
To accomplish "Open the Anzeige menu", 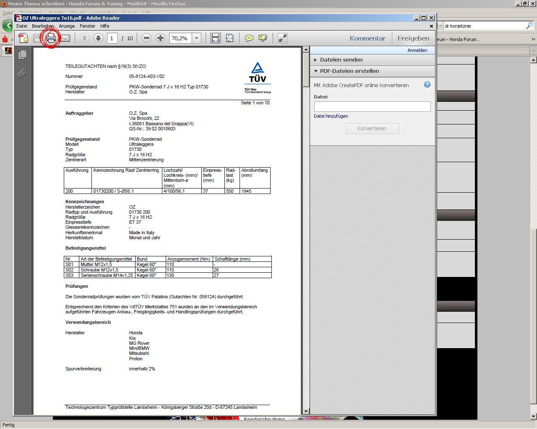I will 67,26.
